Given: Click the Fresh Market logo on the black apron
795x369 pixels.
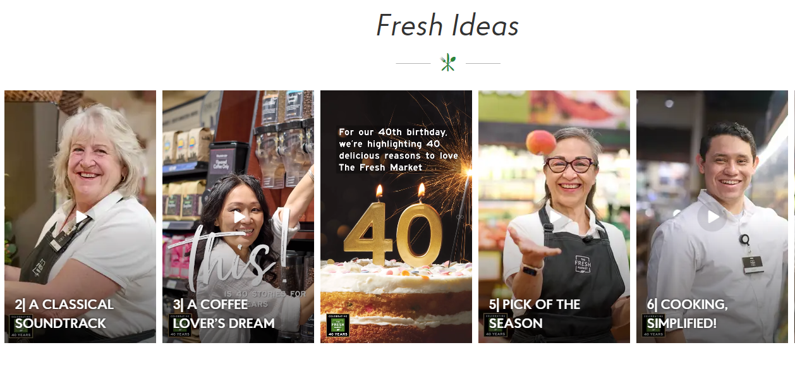Looking at the screenshot, I should tap(583, 263).
